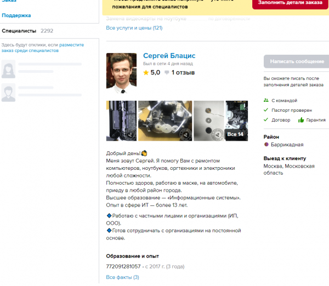This screenshot has height=286, width=329.
Task: Open the 1 отзыв reviews text
Action: 183,72
